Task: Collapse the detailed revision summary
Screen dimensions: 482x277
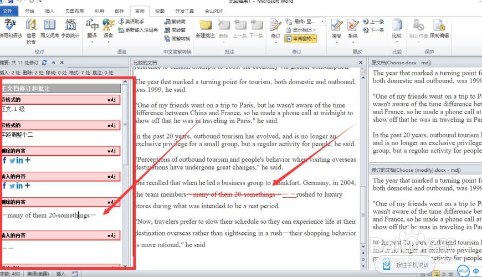Action: pyautogui.click(x=54, y=63)
